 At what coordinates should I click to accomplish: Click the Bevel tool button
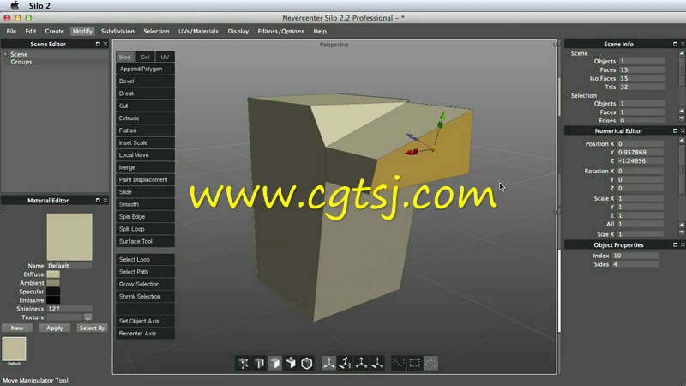(145, 81)
